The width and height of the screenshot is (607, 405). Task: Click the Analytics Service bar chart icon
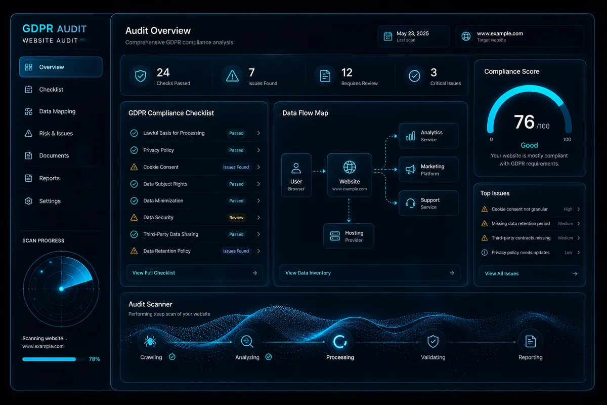[410, 136]
